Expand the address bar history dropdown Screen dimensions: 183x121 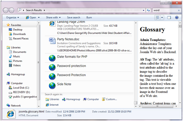143,10
